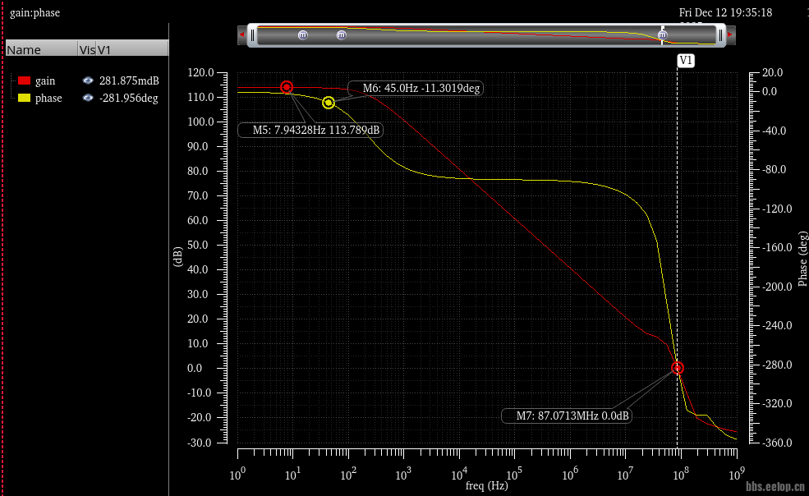
Task: Click the red gain color swatch
Action: 24,80
